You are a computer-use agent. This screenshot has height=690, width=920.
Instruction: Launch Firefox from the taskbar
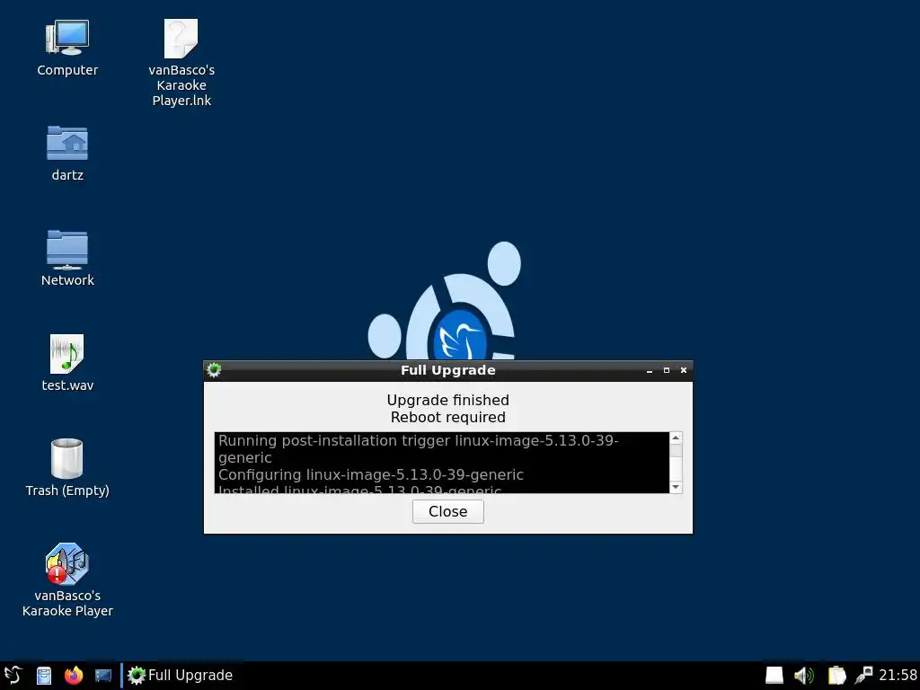(x=74, y=676)
